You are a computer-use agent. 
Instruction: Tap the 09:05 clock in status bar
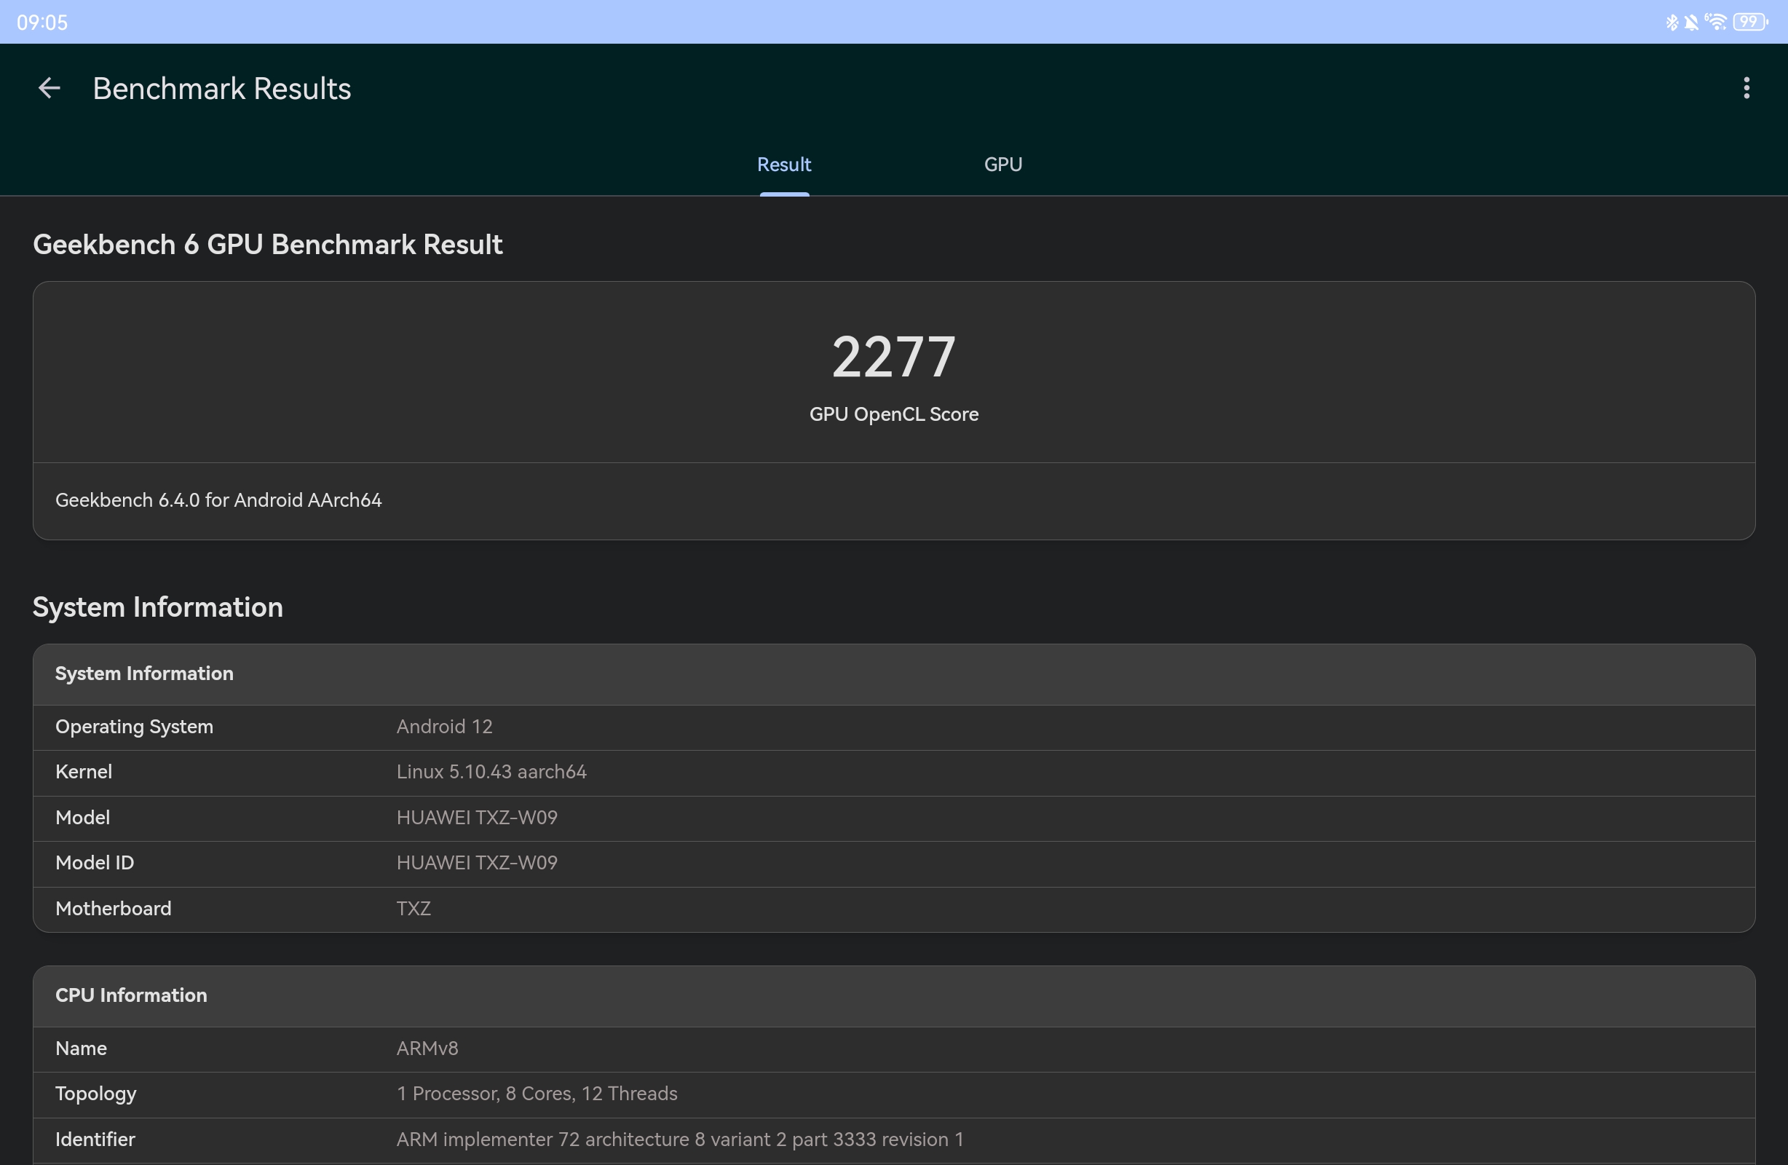42,23
